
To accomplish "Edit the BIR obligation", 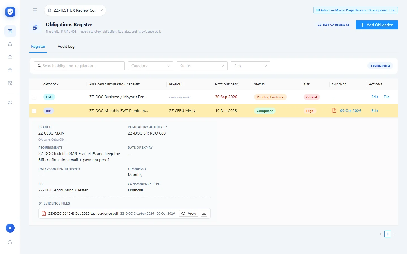I will [x=375, y=111].
